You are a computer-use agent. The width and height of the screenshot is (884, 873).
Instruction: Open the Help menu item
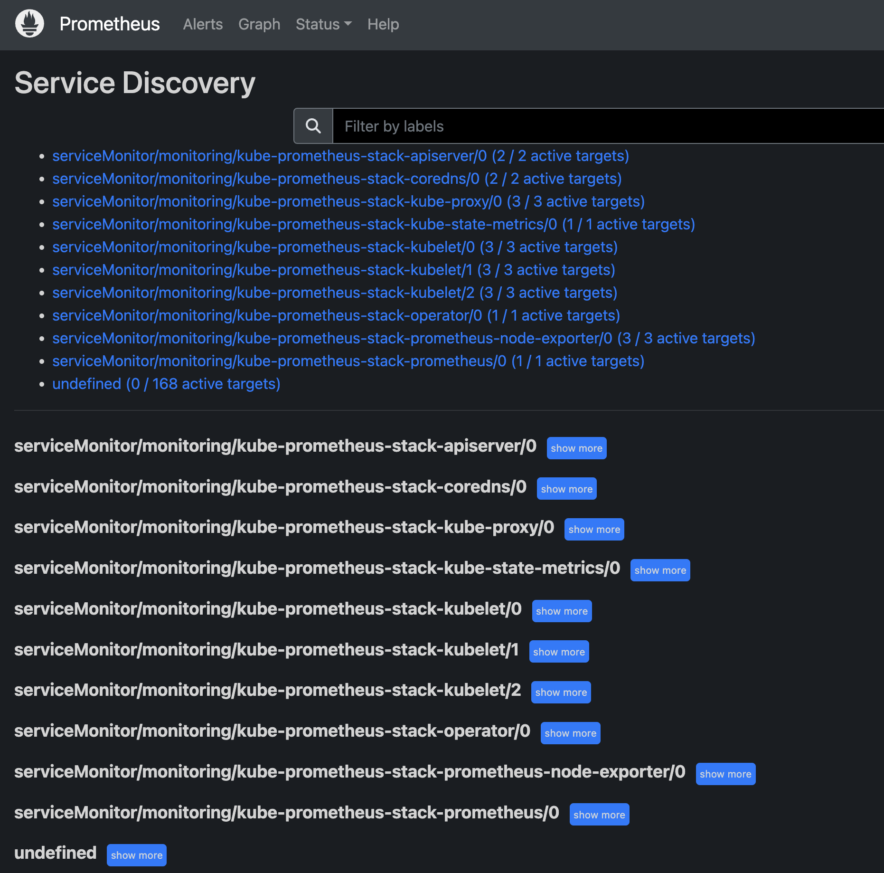383,24
